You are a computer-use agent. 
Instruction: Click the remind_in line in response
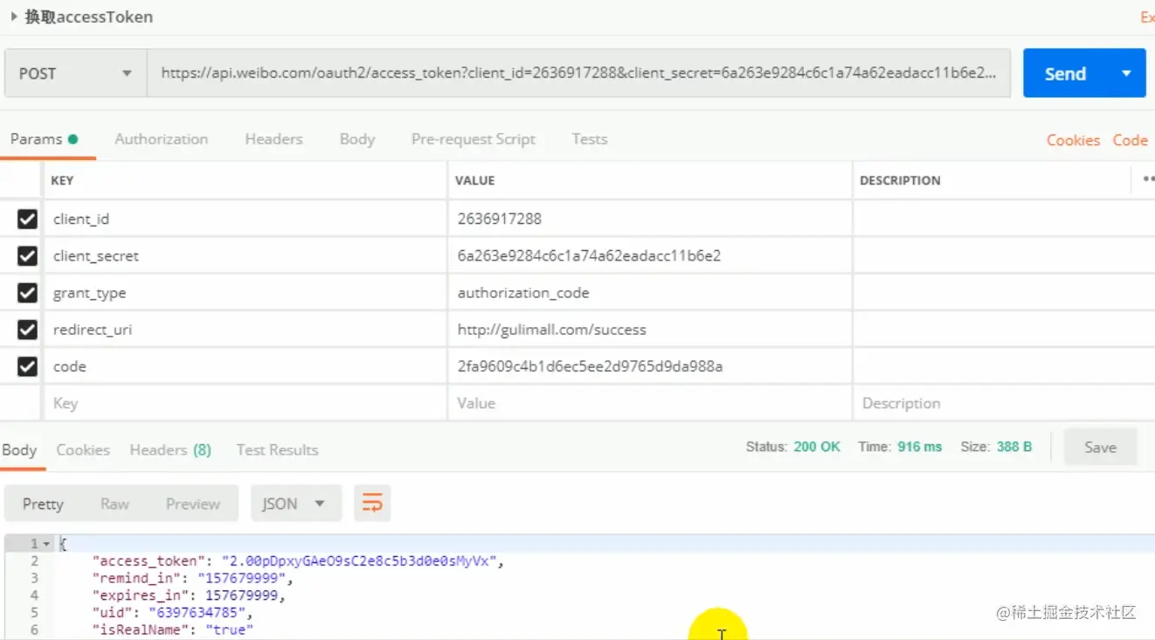pos(194,578)
